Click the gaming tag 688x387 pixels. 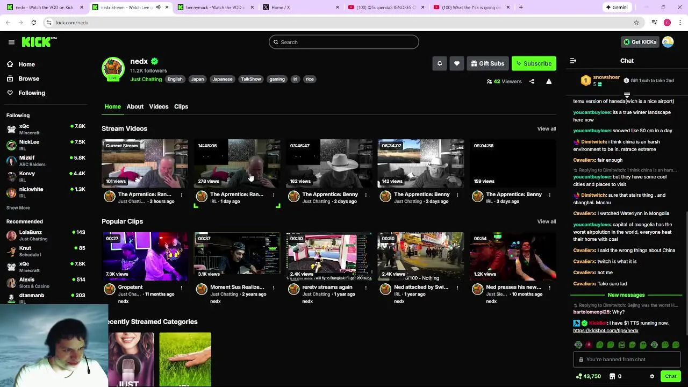(277, 79)
